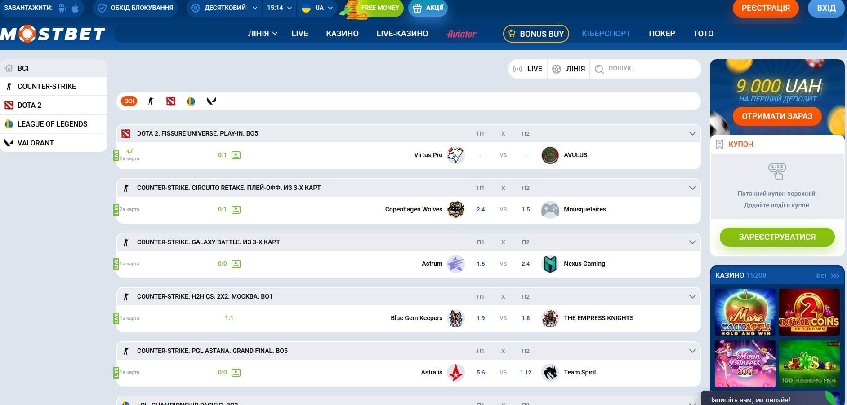Viewport: 847px width, 405px height.
Task: Open the Royal Coins 2 game
Action: coord(809,312)
